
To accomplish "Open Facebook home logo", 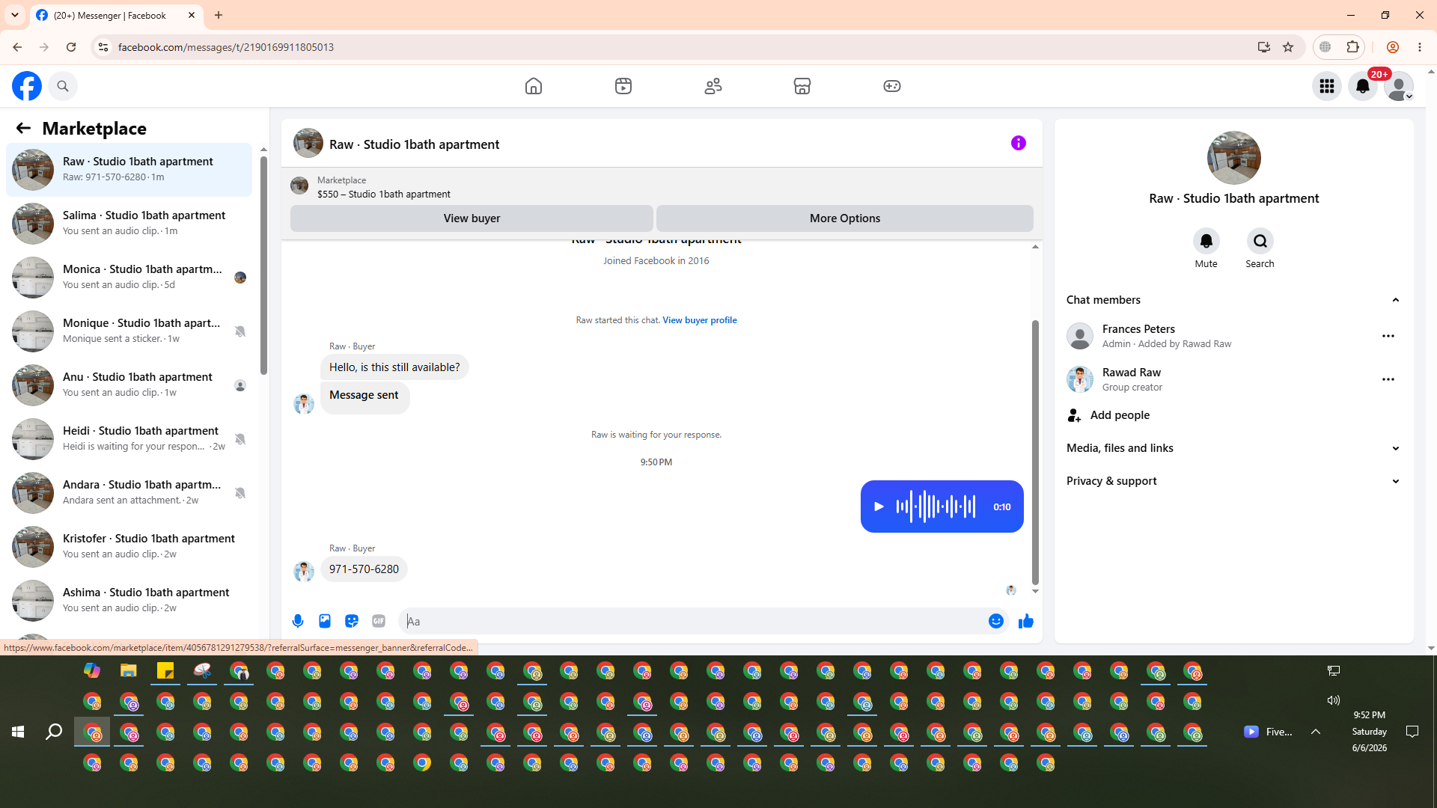I will tap(27, 86).
